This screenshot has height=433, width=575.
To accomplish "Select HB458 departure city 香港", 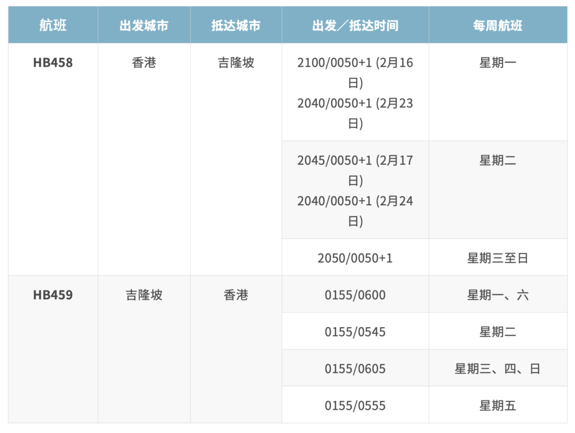I will (144, 63).
